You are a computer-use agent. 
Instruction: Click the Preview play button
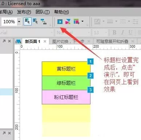coord(60,21)
